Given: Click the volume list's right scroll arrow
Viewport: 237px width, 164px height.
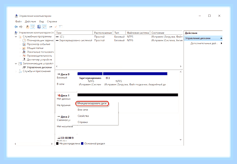Looking at the screenshot, I should point(181,67).
